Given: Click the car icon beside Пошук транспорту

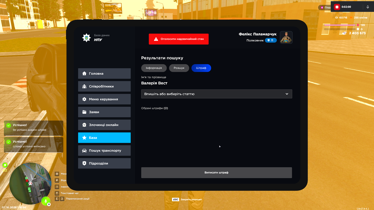Looking at the screenshot, I should coord(84,150).
